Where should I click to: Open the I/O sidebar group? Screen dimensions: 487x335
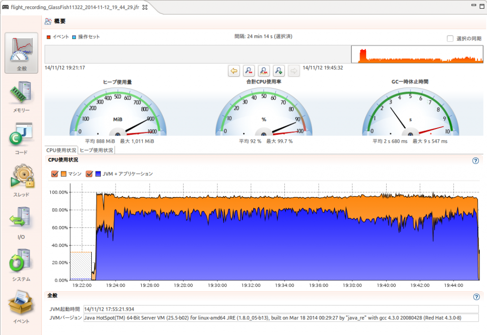21,222
